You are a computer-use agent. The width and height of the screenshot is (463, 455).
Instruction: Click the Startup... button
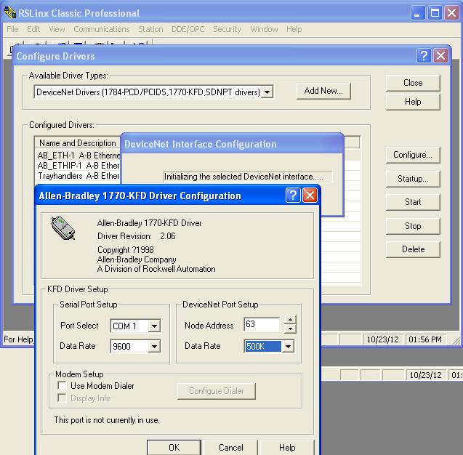413,179
